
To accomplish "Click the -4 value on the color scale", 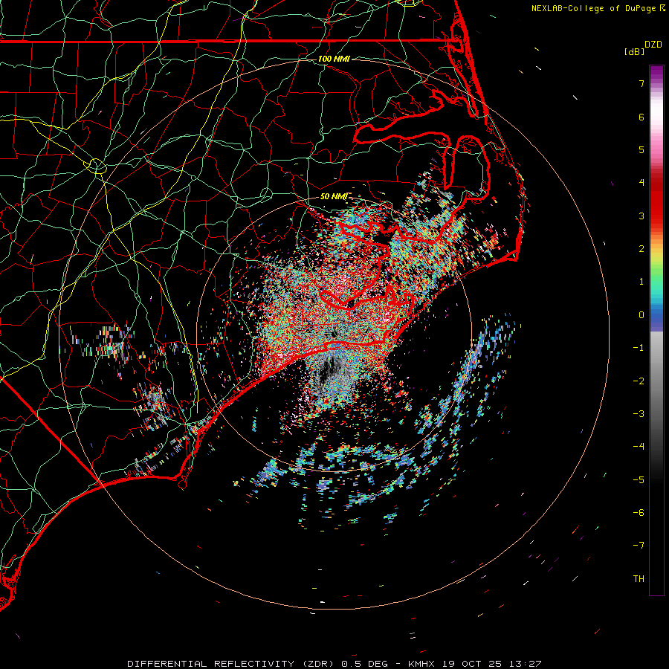I will pyautogui.click(x=639, y=447).
